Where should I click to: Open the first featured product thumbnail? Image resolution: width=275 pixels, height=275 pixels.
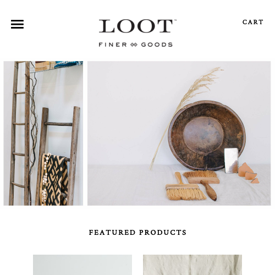click(82, 265)
